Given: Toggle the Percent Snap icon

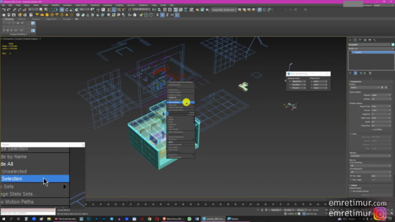Looking at the screenshot, I should tap(119, 10).
